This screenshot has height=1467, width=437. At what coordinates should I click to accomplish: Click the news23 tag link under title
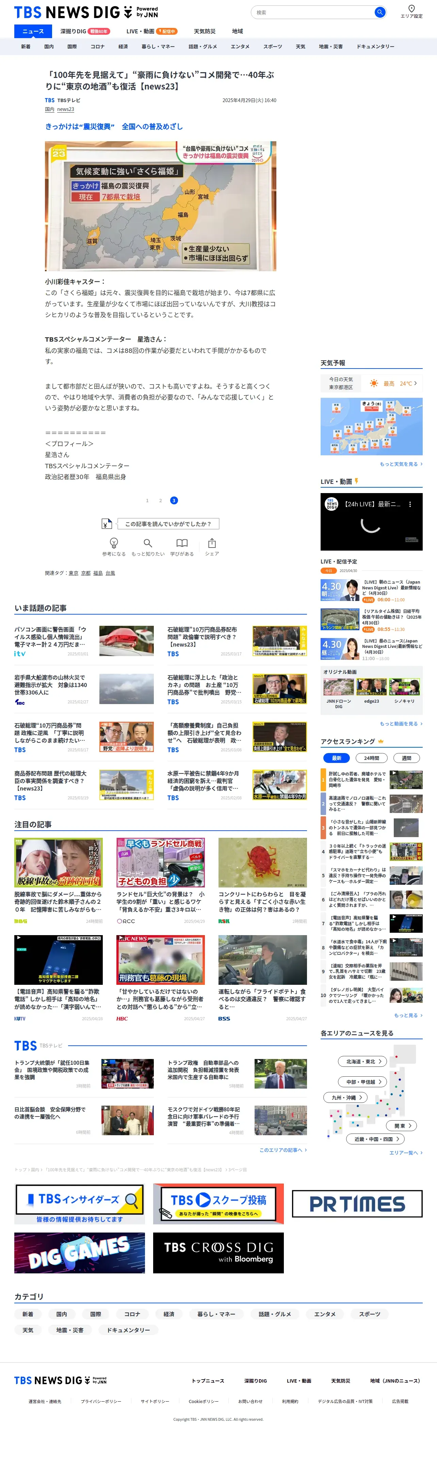pyautogui.click(x=66, y=109)
